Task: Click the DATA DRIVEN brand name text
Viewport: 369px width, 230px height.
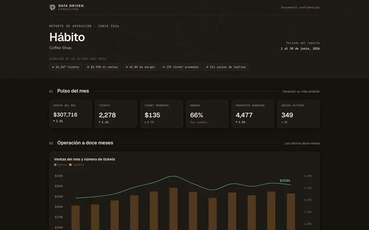Action: coord(71,6)
